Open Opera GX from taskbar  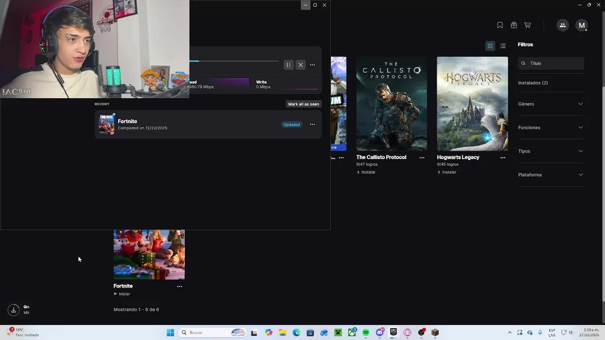407,332
